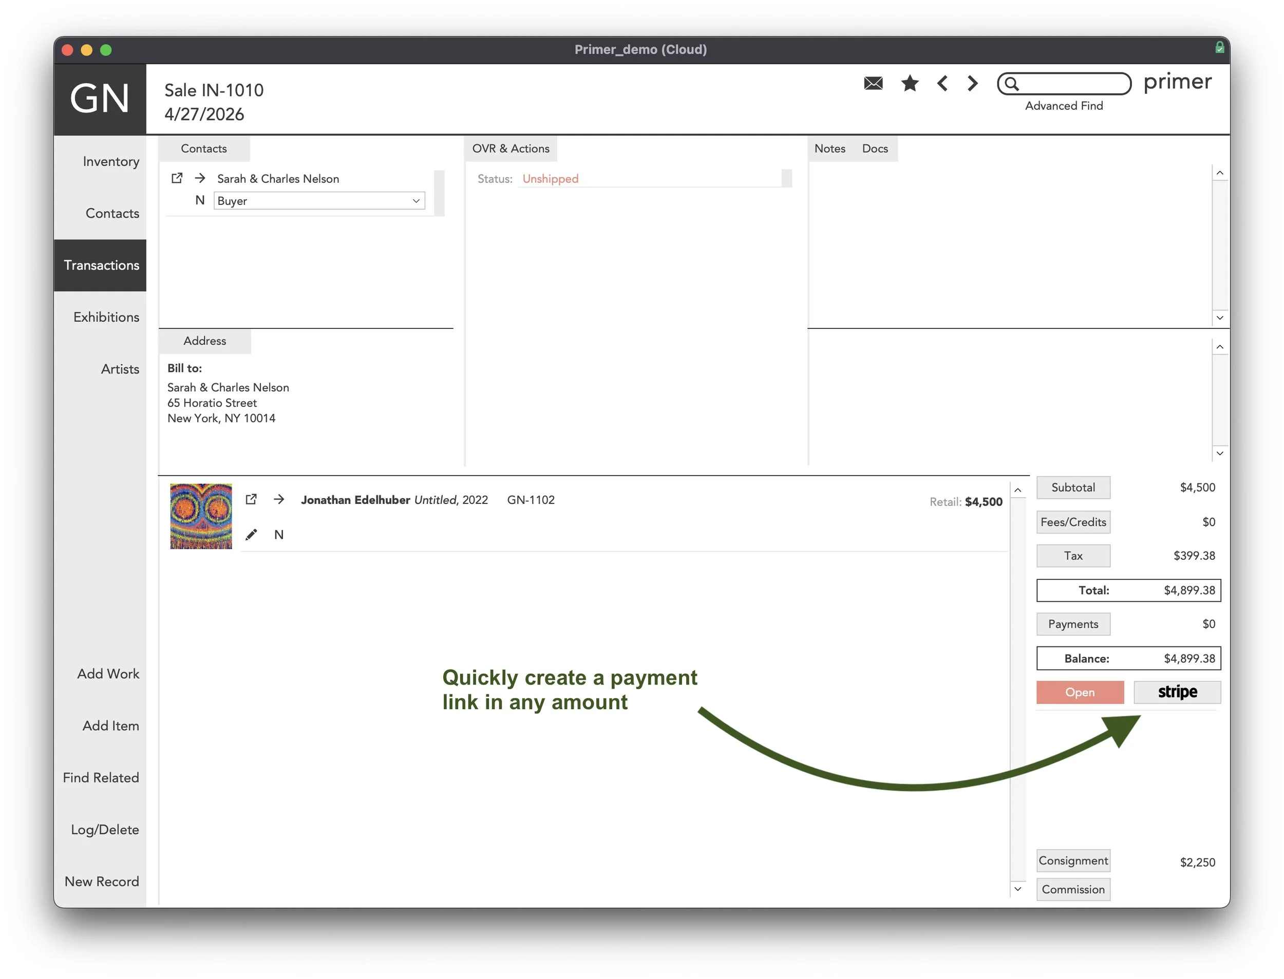Click the search input field
Image resolution: width=1284 pixels, height=979 pixels.
coord(1073,84)
